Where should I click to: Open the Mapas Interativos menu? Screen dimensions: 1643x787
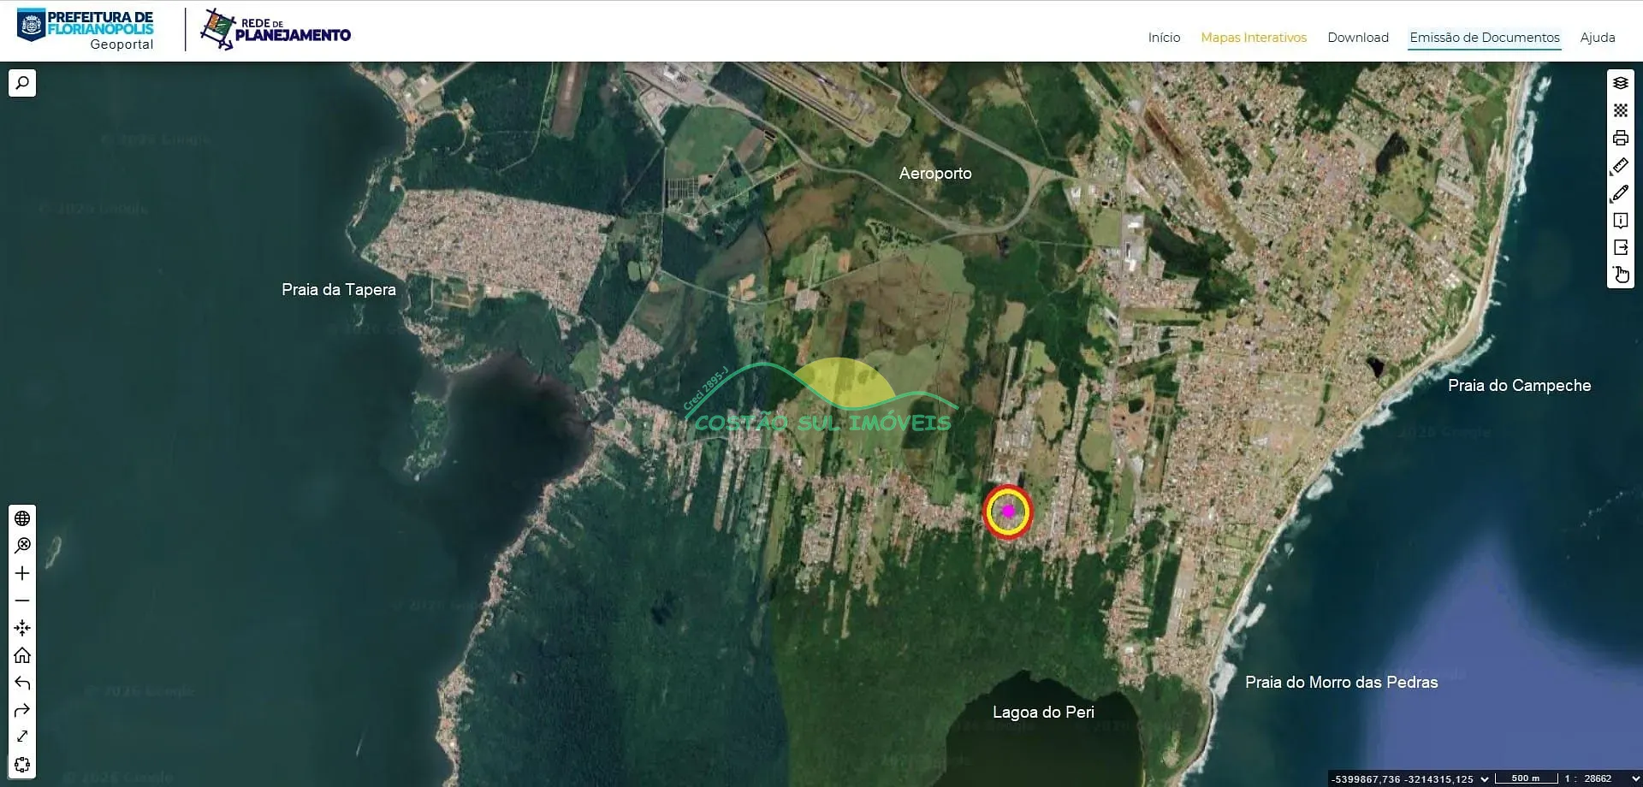click(x=1253, y=38)
